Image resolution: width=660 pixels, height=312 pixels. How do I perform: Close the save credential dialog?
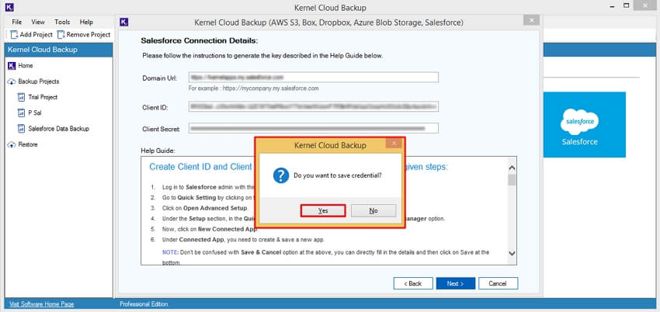[x=394, y=144]
